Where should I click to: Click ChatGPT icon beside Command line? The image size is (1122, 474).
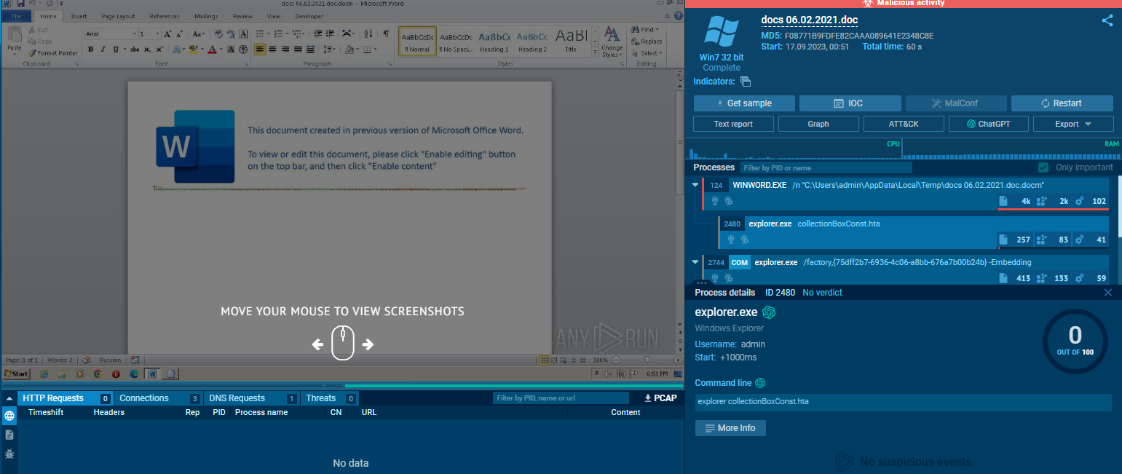(761, 383)
